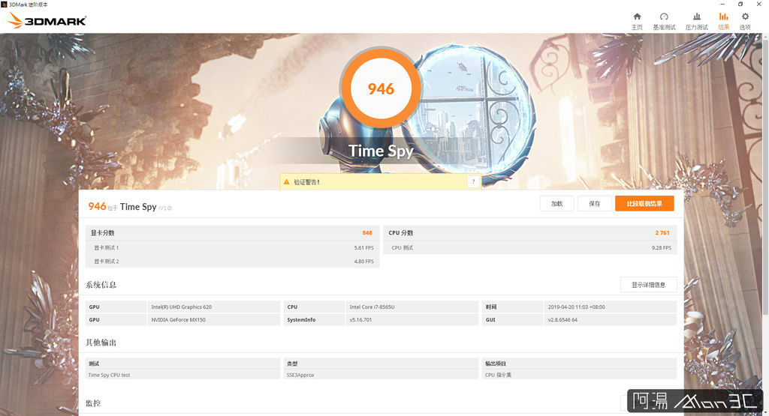Image resolution: width=769 pixels, height=416 pixels.
Task: Click the 946 score circle
Action: 381,88
